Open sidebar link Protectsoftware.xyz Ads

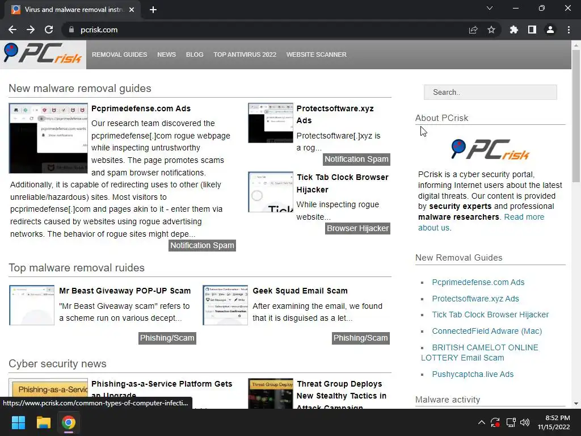475,299
